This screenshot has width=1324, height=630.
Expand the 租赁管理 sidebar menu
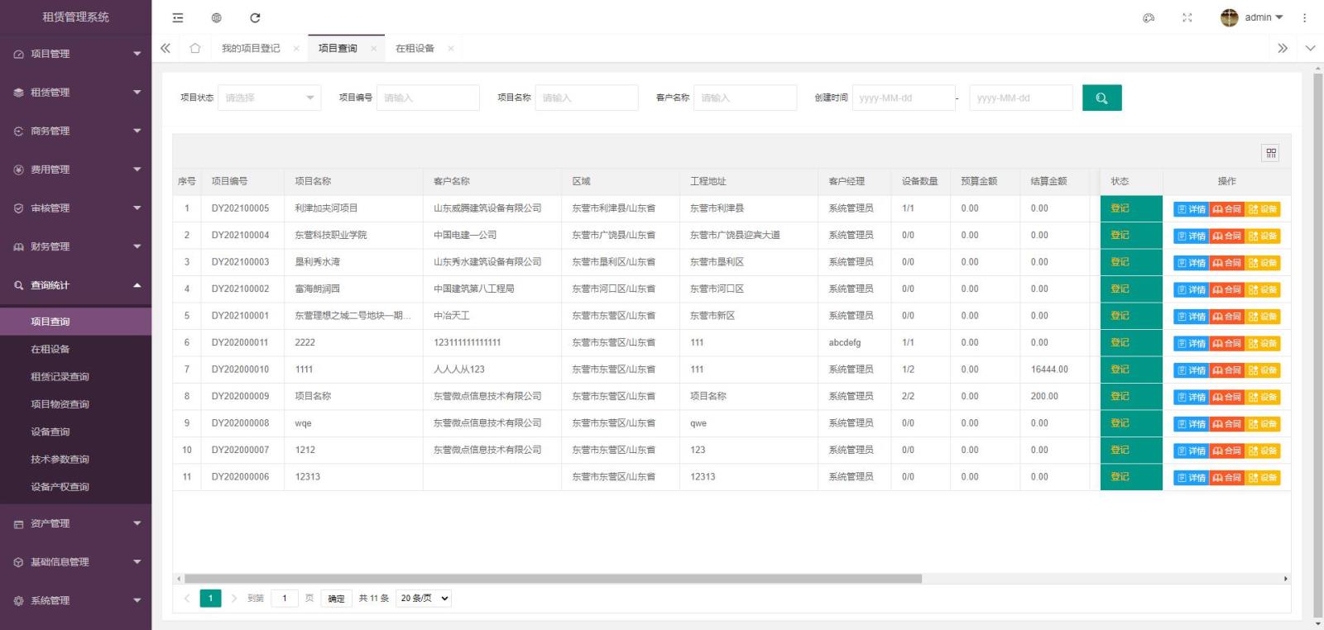75,93
